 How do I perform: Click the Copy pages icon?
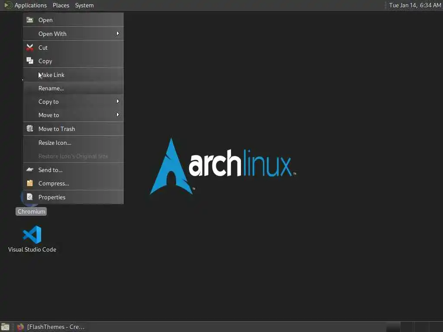click(x=30, y=61)
